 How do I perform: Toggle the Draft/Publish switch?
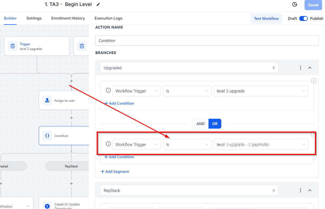pos(304,18)
